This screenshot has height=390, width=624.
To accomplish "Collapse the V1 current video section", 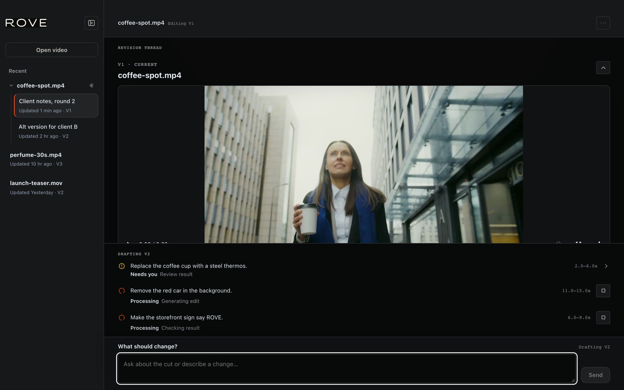I will point(603,68).
